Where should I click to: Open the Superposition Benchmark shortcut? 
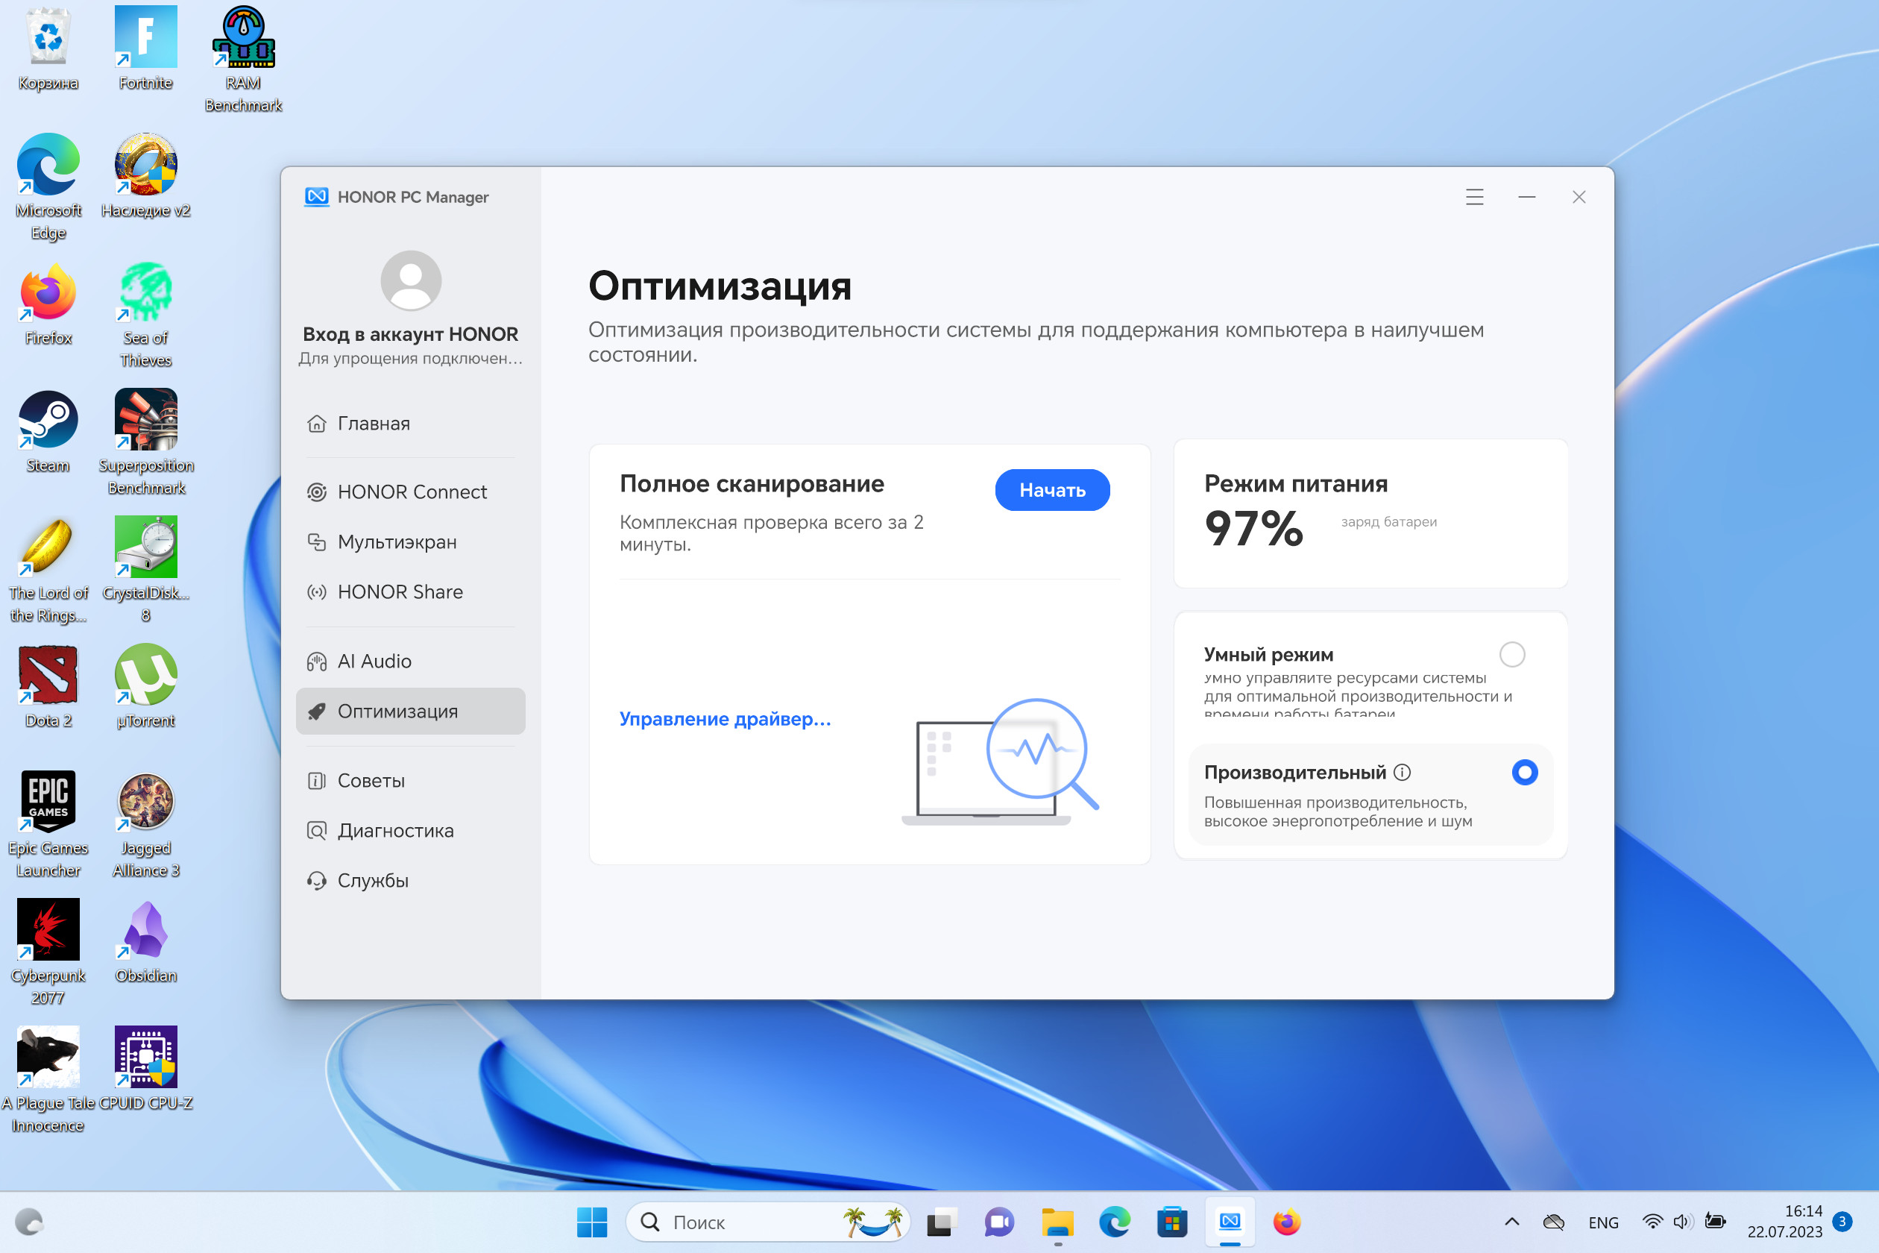click(145, 442)
